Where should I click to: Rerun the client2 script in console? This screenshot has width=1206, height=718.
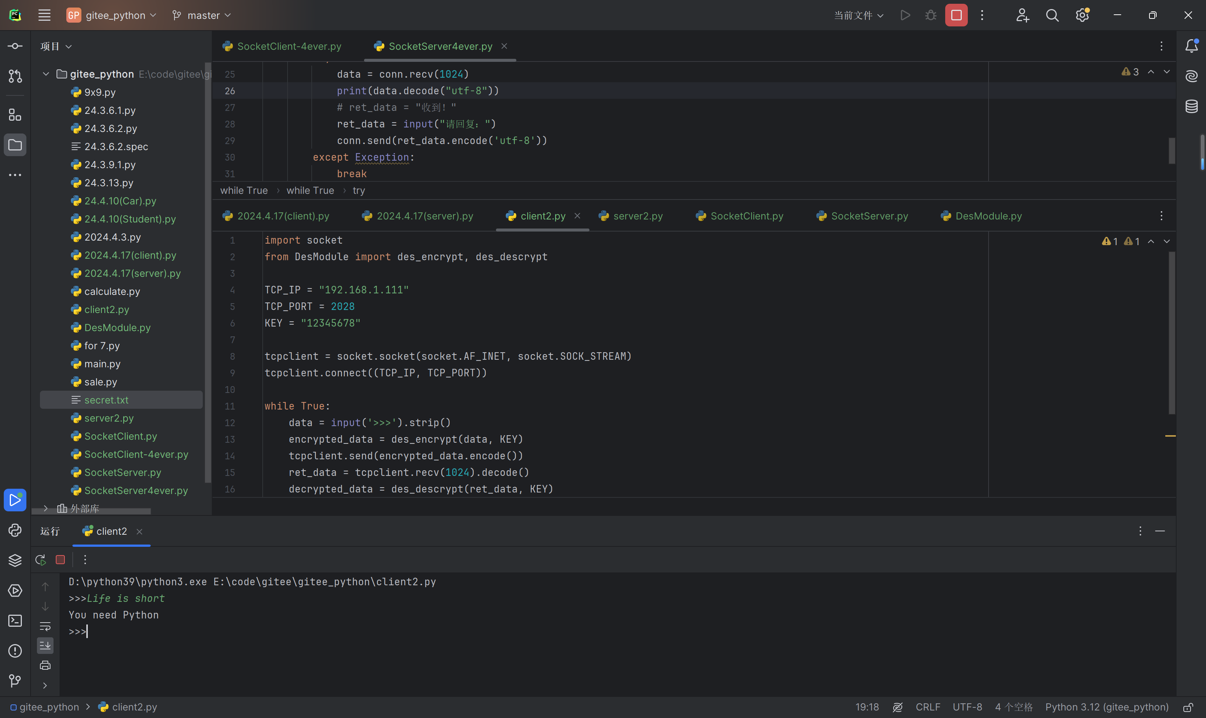tap(41, 560)
